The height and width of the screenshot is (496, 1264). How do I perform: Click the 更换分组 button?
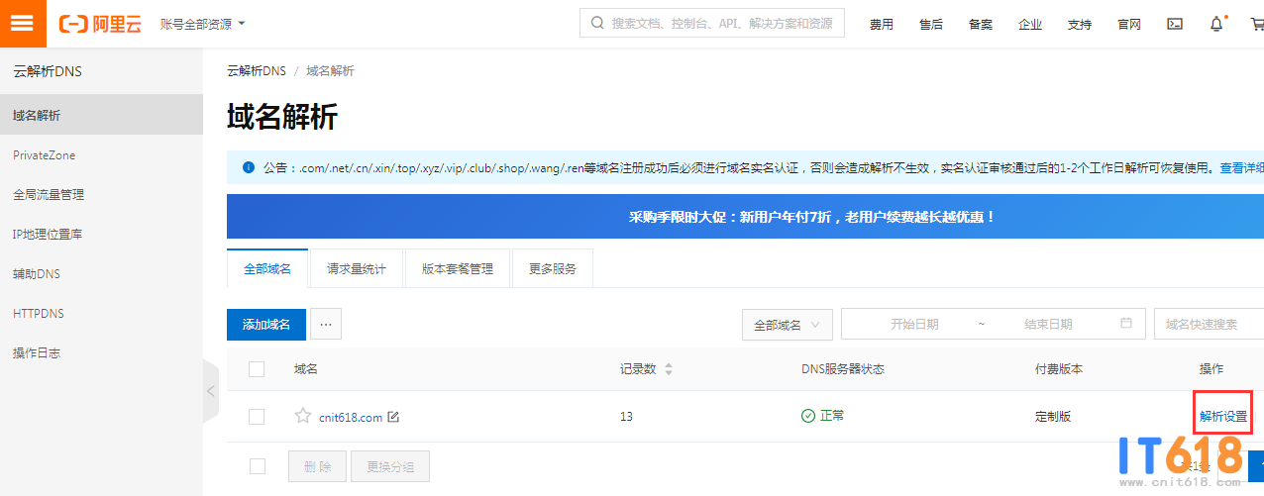pos(390,466)
